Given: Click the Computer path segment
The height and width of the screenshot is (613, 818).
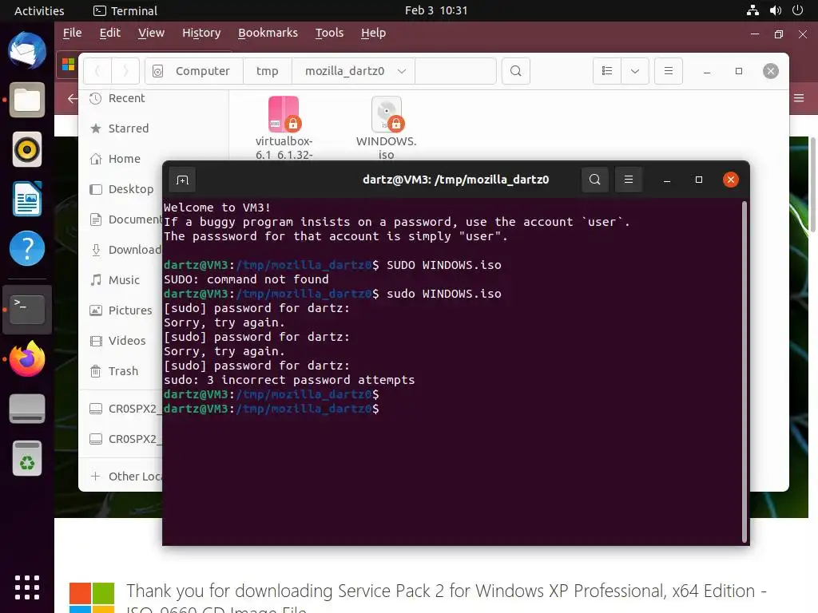Looking at the screenshot, I should 202,71.
